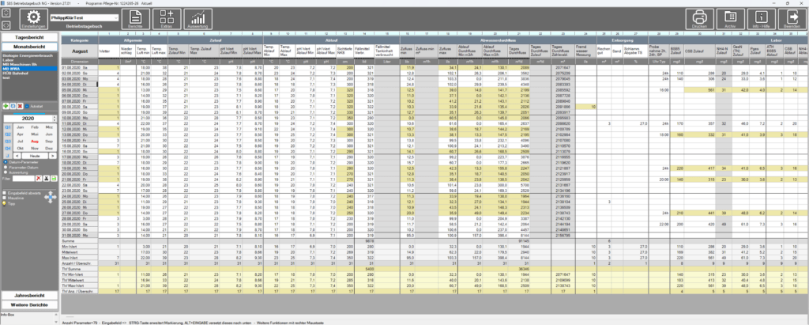Screen dimensions: 809x325
Task: Select month Aug in calendar
Action: 35,141
